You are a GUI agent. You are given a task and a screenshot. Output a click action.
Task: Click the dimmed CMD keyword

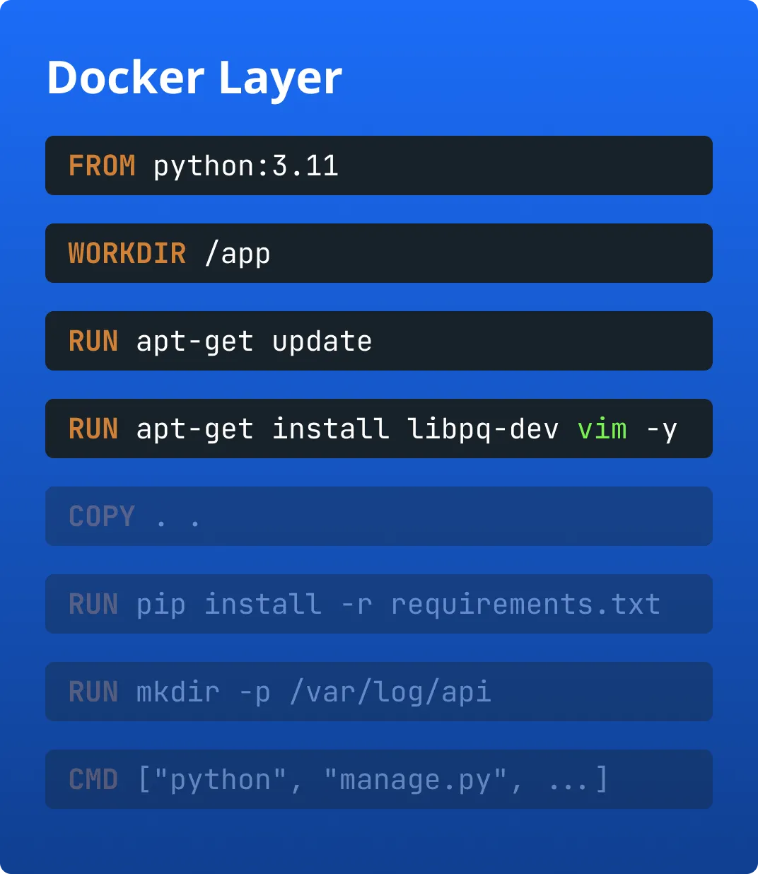coord(93,780)
